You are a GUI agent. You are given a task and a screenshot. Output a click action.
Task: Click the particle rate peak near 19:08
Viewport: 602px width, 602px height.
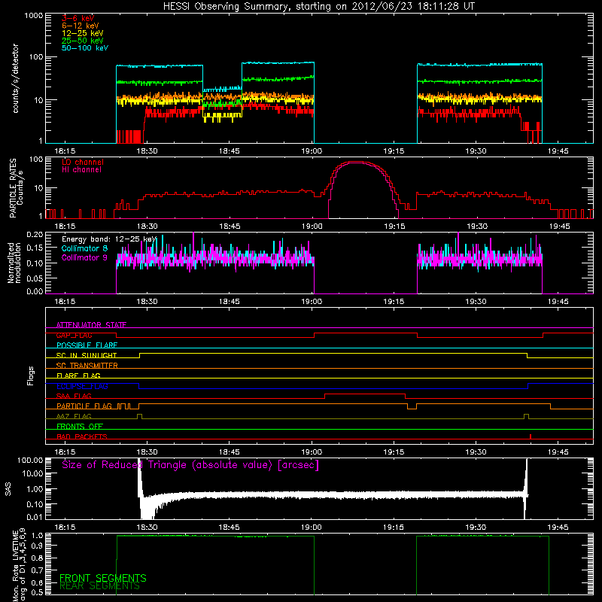[x=356, y=163]
